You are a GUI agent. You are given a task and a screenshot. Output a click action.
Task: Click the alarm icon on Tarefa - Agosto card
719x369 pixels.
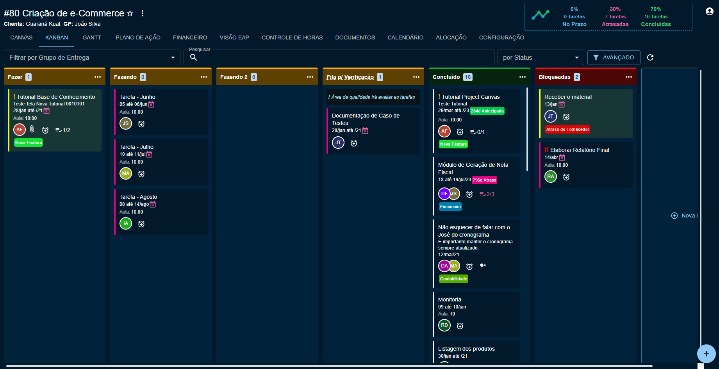141,224
